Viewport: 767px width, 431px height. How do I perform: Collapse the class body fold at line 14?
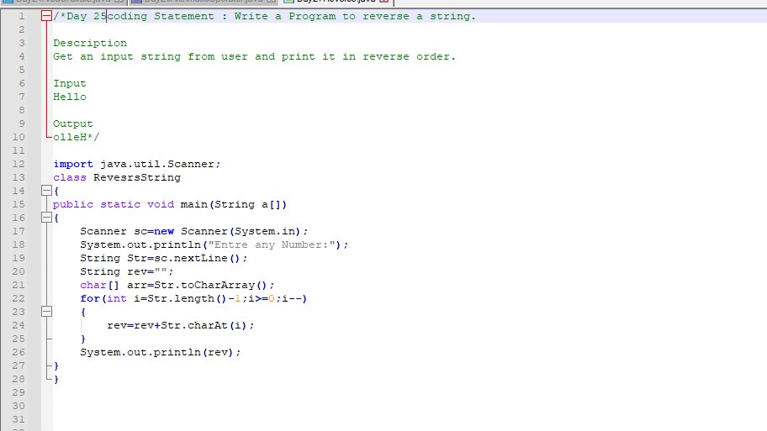pyautogui.click(x=46, y=191)
